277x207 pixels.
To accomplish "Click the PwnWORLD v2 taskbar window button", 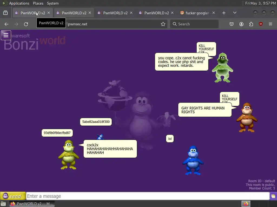I will [32, 204].
